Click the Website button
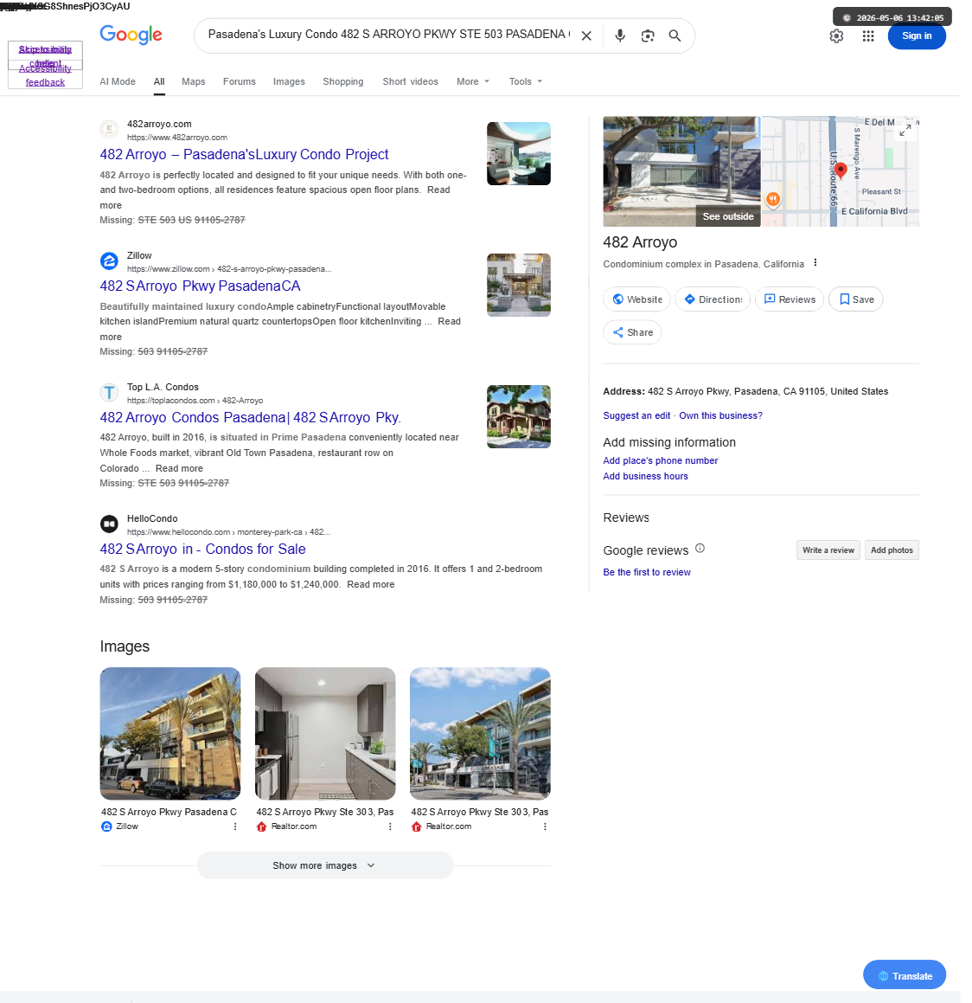Image resolution: width=972 pixels, height=1003 pixels. [636, 299]
